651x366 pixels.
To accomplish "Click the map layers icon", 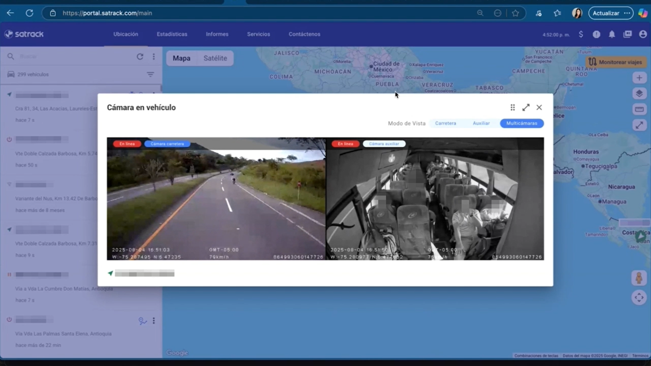I will tap(639, 93).
